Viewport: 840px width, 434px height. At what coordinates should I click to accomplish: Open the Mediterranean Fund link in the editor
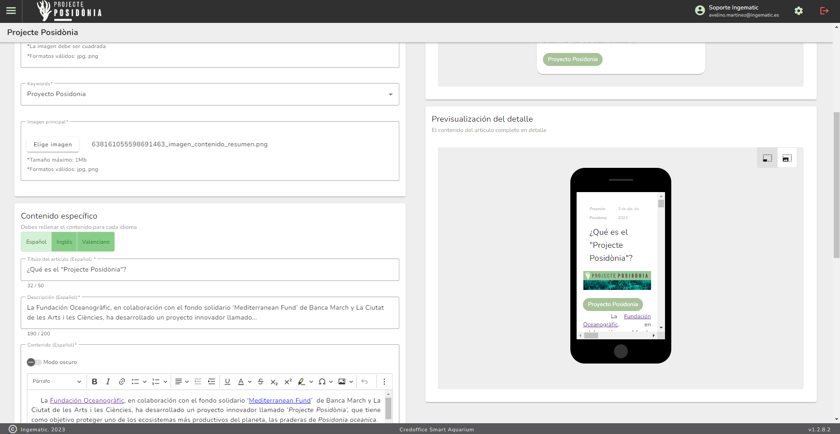(x=280, y=400)
